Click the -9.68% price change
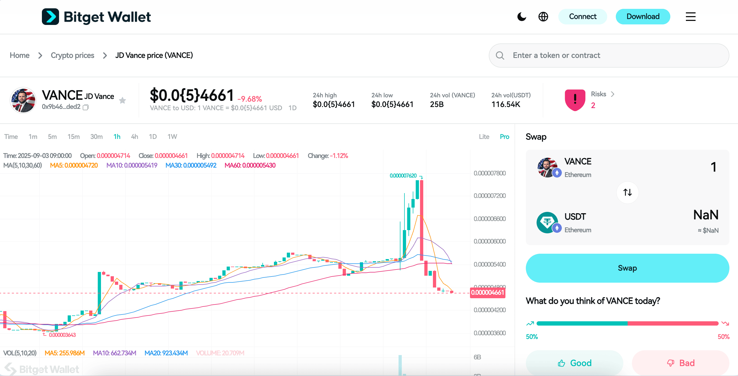Viewport: 738px width, 376px height. point(249,99)
